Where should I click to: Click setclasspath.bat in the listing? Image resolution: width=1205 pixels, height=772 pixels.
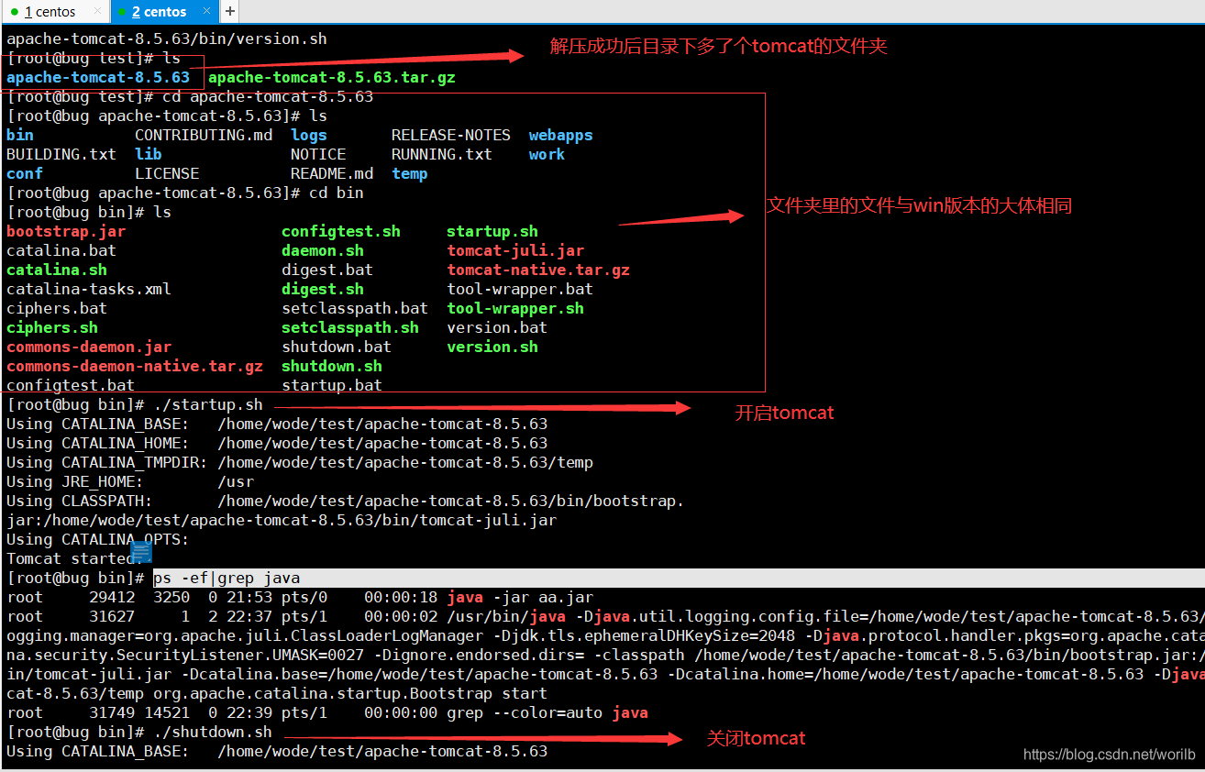[355, 308]
